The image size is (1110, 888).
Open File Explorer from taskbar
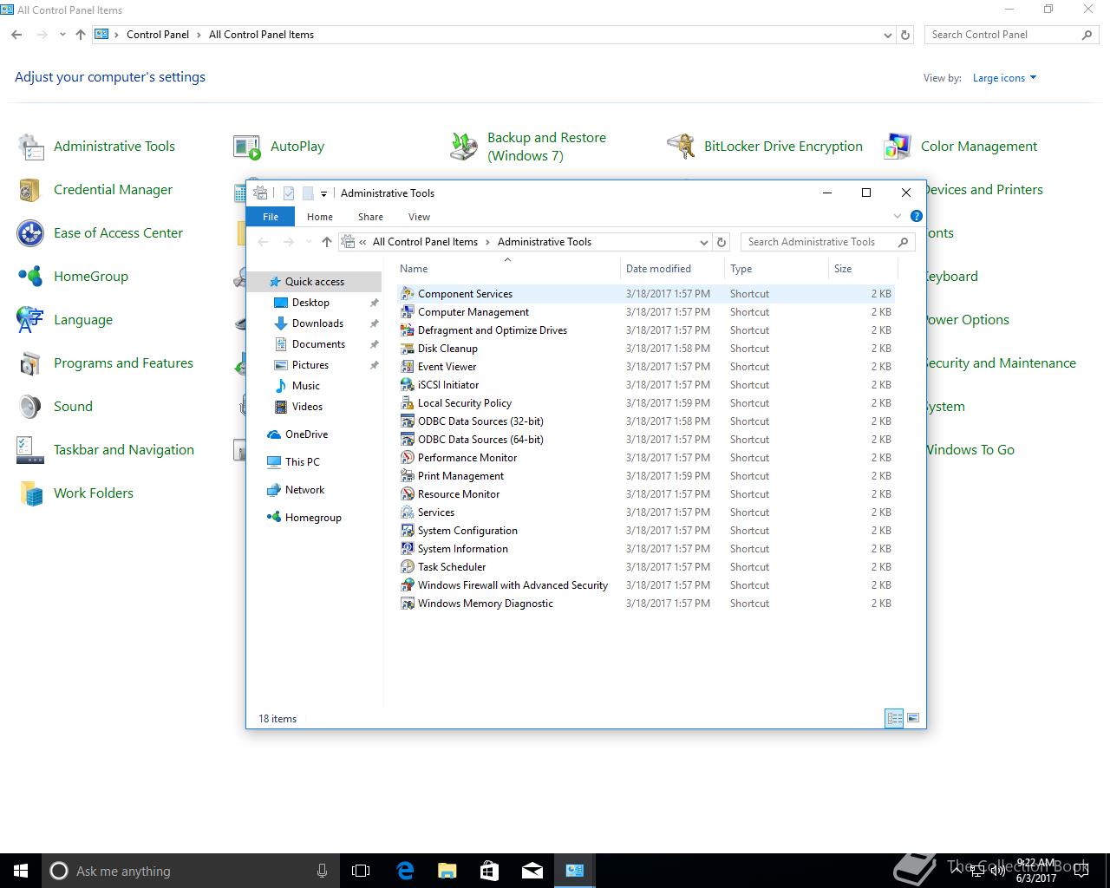click(x=447, y=871)
